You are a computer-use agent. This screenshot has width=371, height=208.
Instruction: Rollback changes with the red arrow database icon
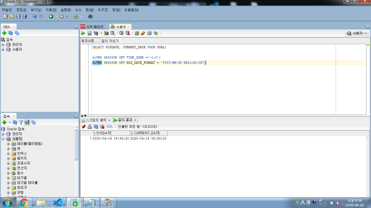(x=128, y=33)
